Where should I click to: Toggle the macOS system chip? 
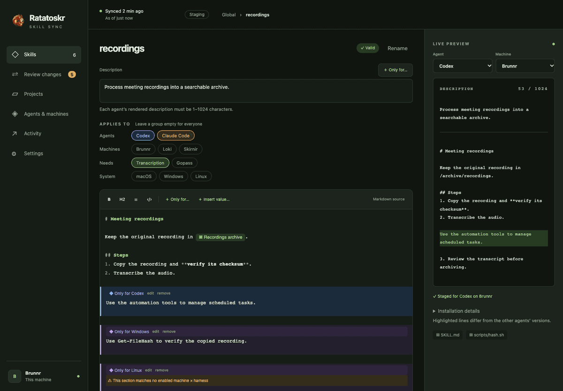(144, 177)
